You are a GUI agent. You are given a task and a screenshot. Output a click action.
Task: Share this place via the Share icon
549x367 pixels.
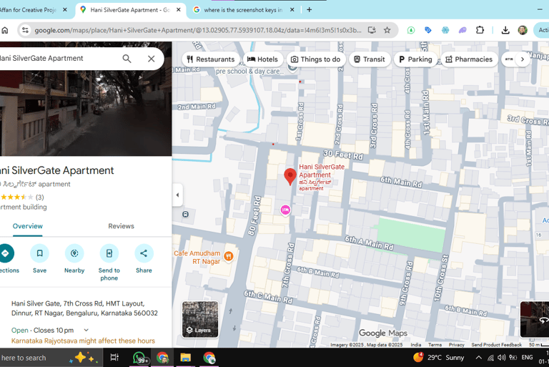[x=144, y=253]
